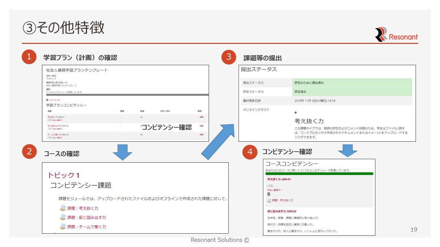Open the 前に踏み出す力 S000-02 course competency
Screen dimensions: 440x247
pos(282,211)
